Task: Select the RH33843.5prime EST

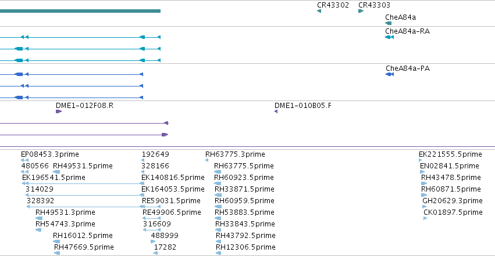Action: pyautogui.click(x=218, y=230)
